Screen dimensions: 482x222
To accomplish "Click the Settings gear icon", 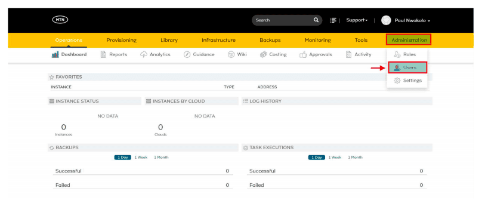I will [x=397, y=80].
